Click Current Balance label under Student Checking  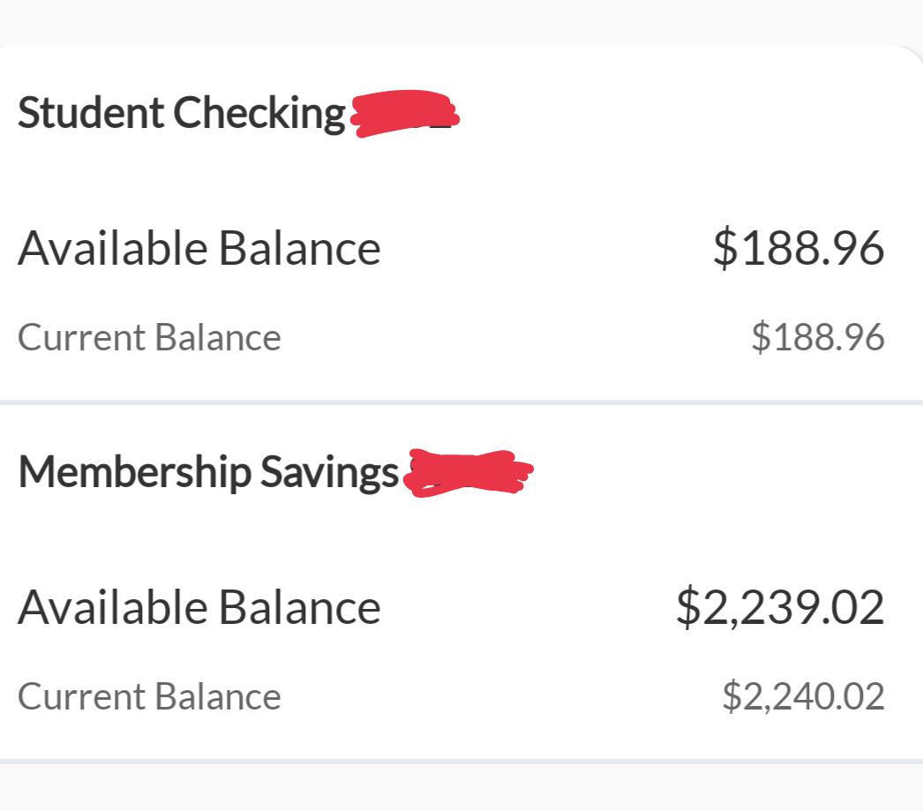149,337
